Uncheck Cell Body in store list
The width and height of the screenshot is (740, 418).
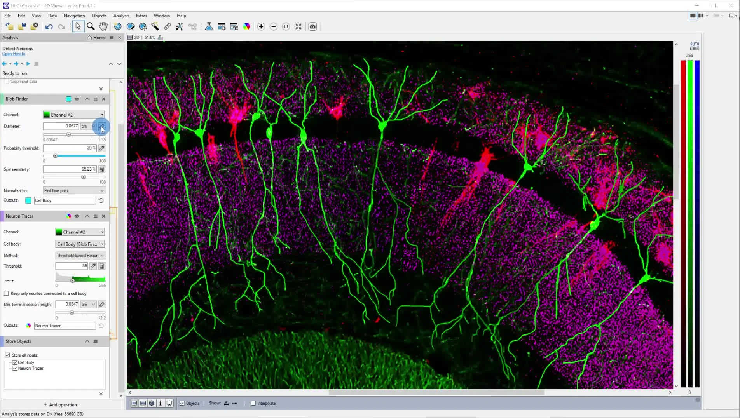15,362
